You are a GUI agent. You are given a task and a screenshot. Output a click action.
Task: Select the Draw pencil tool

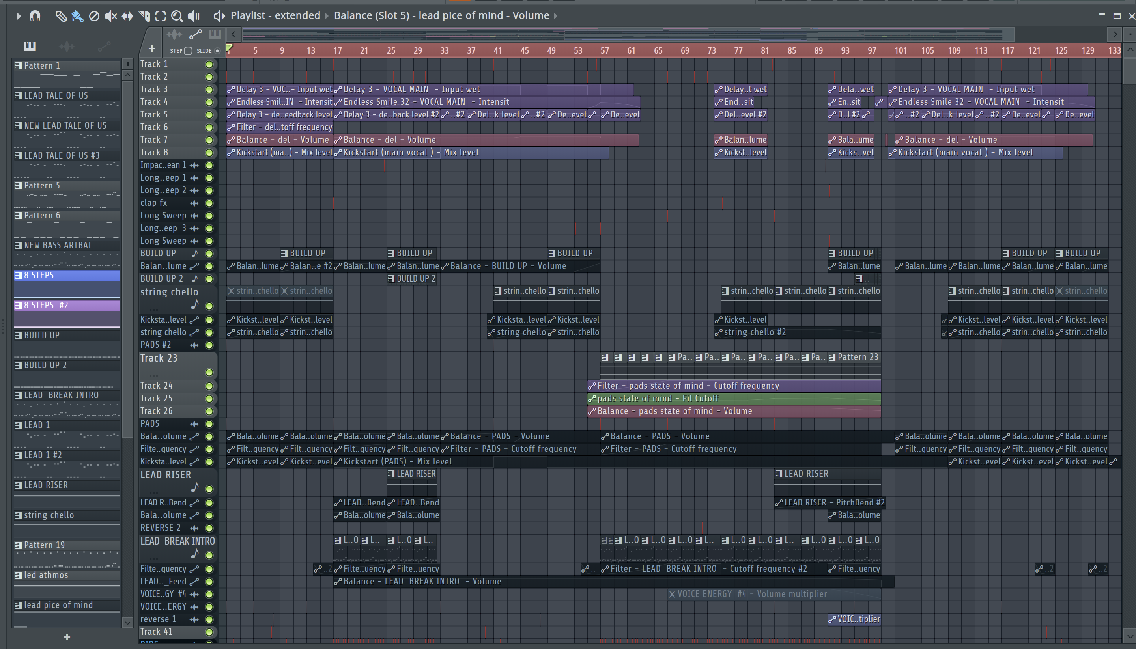click(61, 17)
